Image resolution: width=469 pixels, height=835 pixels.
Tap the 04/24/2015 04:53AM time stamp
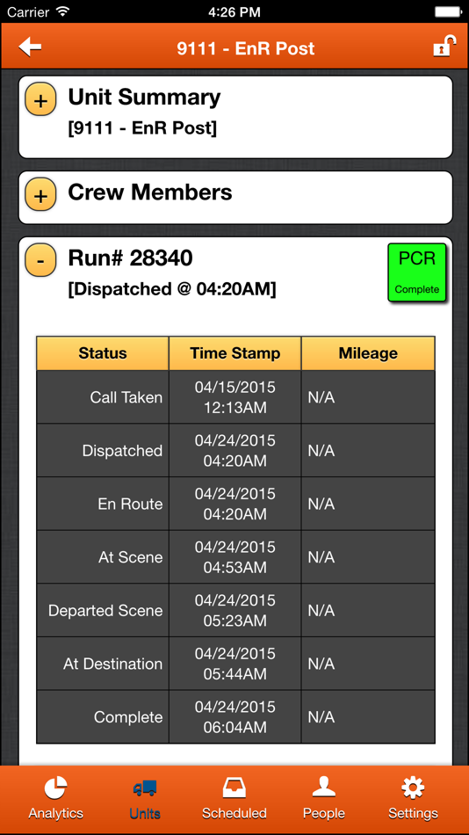coord(235,557)
